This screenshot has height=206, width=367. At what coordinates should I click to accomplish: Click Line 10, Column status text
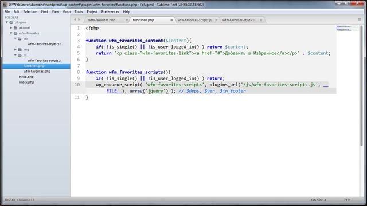19,200
